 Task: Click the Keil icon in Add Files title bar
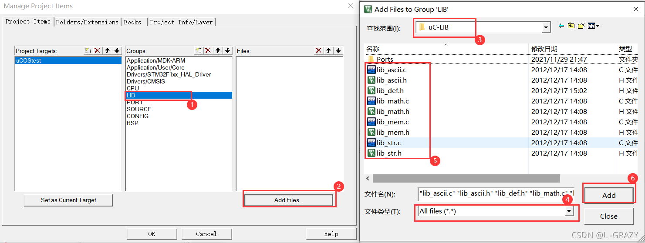[368, 9]
